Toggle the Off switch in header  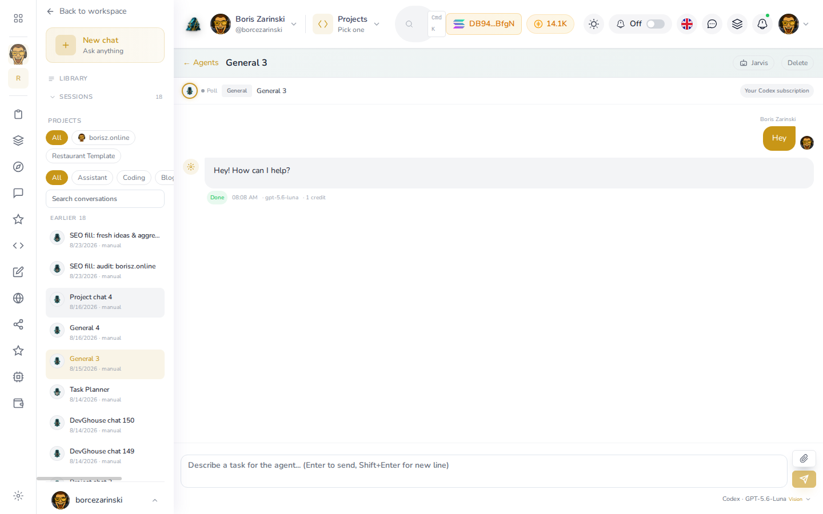[656, 24]
